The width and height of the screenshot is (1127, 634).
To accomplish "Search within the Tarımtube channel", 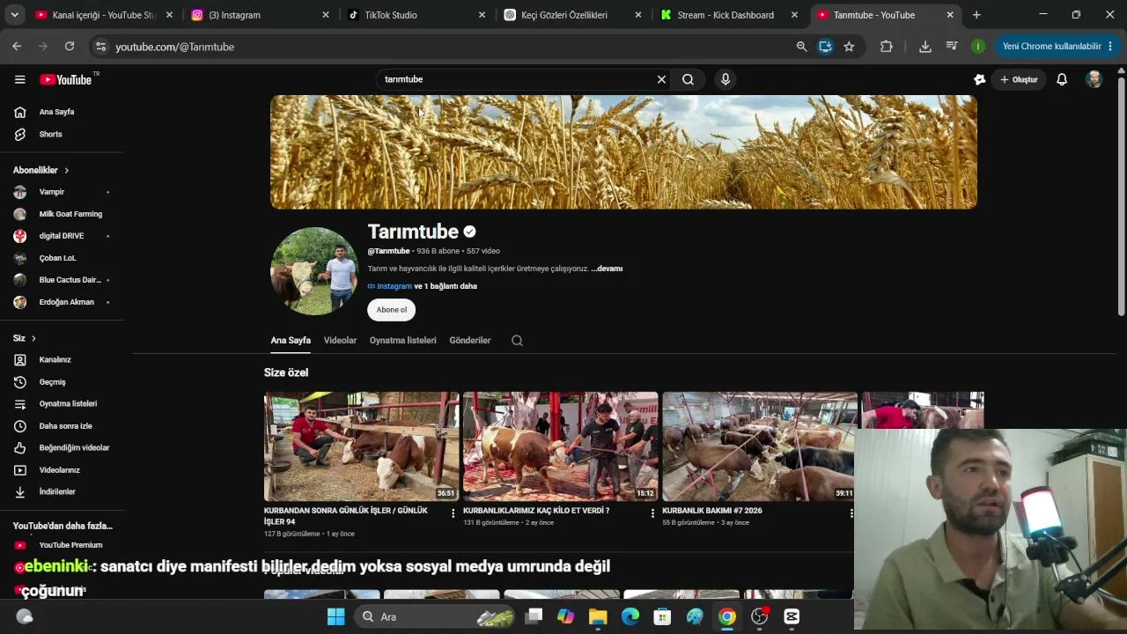I will pos(517,341).
